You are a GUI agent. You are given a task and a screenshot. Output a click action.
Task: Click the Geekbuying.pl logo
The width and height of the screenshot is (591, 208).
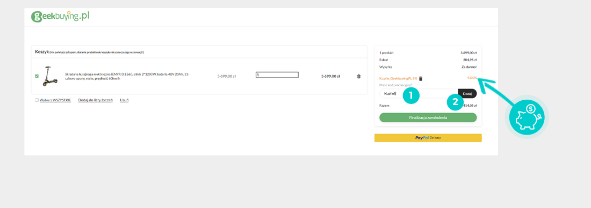[60, 17]
